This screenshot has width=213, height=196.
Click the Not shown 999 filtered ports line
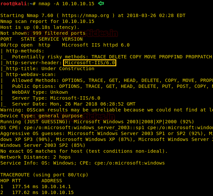tap(43, 33)
